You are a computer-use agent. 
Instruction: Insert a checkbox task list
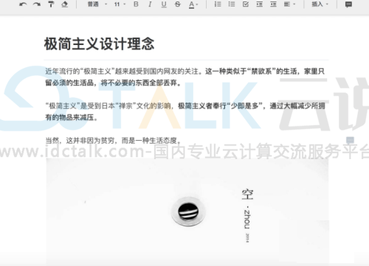point(246,4)
